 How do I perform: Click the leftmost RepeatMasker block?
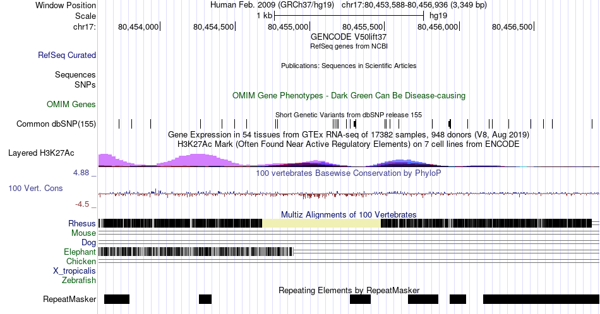tap(117, 299)
